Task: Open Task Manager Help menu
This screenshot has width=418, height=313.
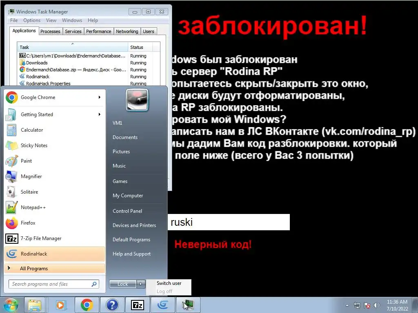Action: 93,20
